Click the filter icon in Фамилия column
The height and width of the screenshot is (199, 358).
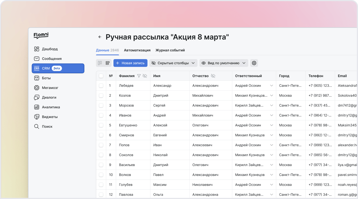[139, 76]
